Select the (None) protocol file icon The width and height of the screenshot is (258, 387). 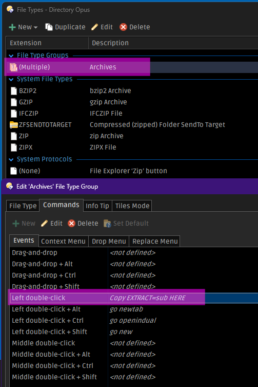[x=14, y=171]
